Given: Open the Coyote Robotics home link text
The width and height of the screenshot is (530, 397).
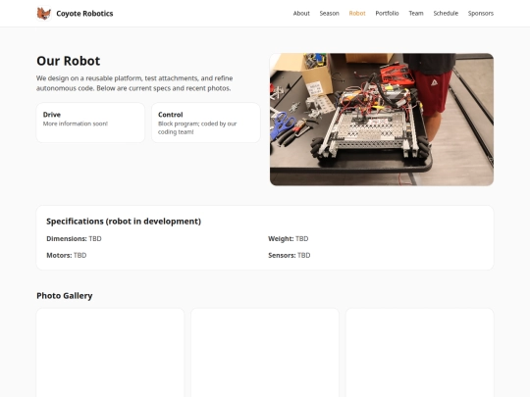Looking at the screenshot, I should [x=84, y=14].
